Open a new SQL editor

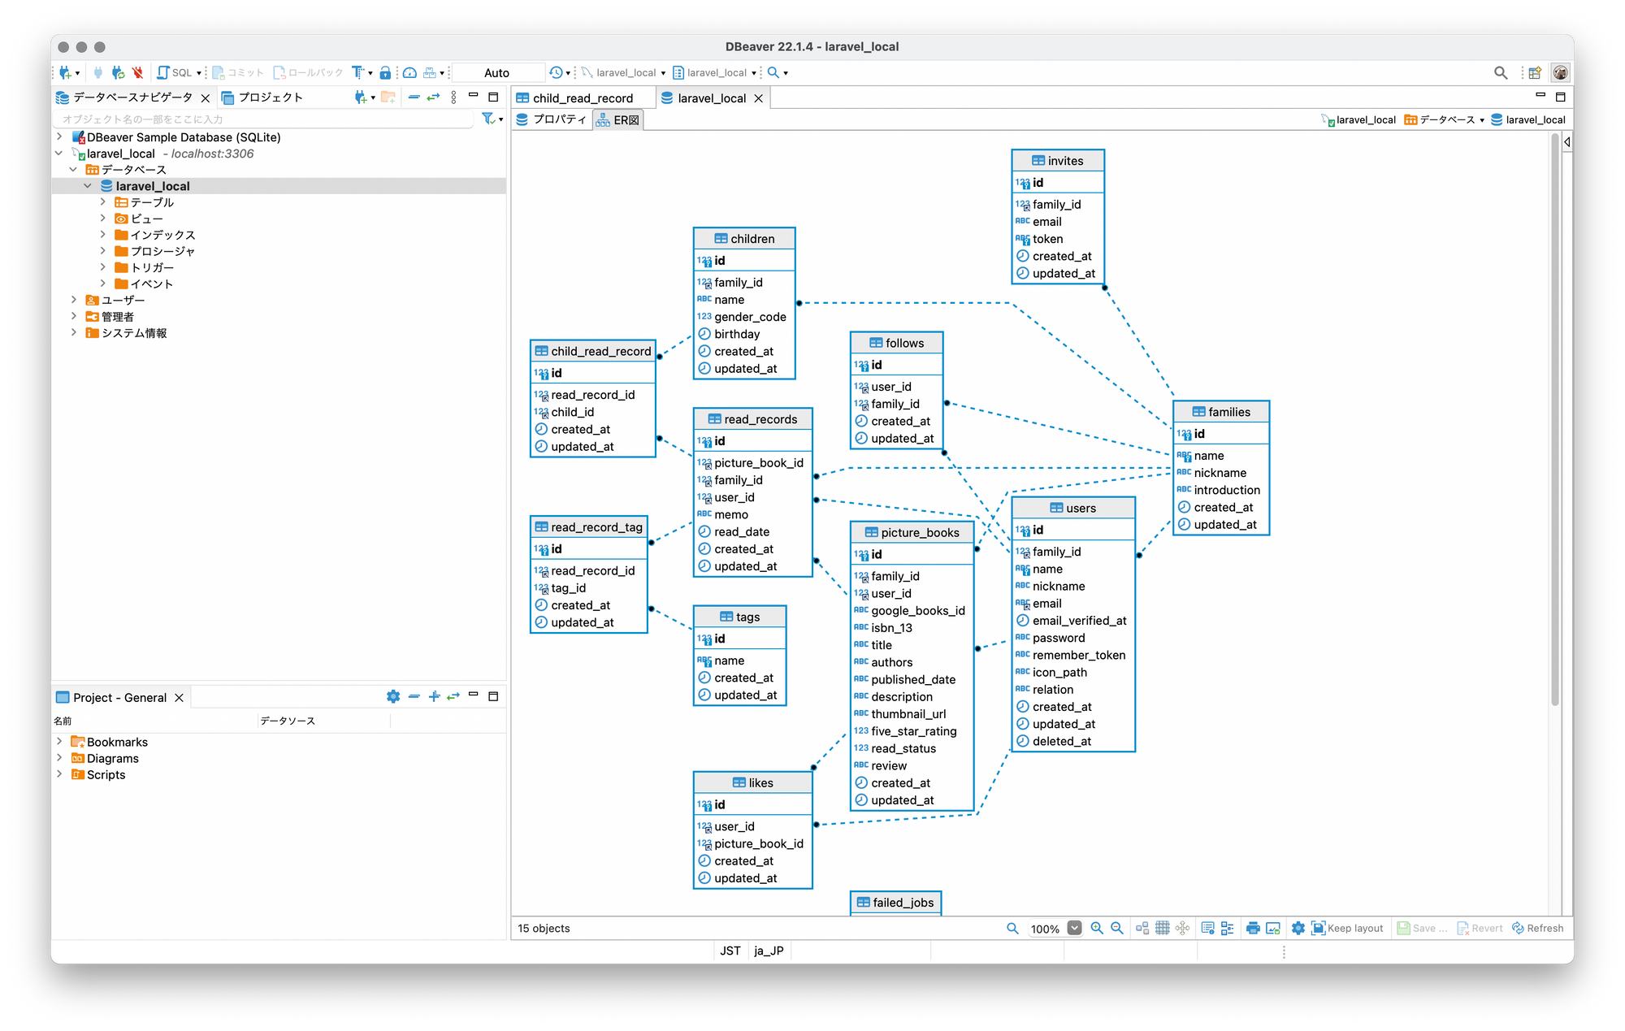pyautogui.click(x=179, y=71)
